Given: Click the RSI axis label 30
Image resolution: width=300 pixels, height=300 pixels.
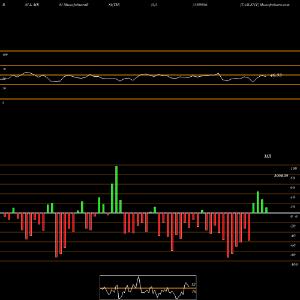Looking at the screenshot, I should tap(4, 88).
